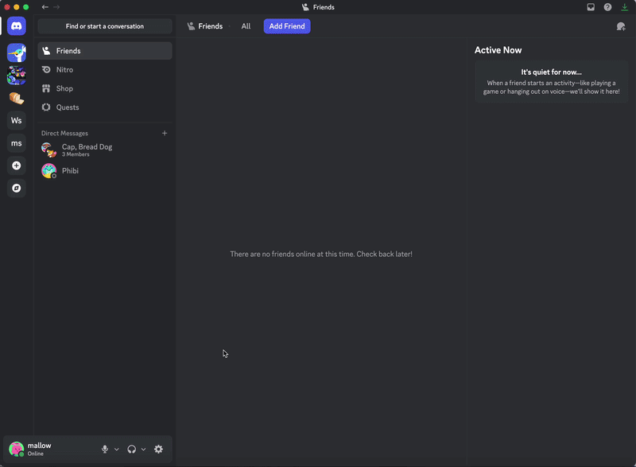The image size is (636, 467).
Task: Click the green download update icon
Action: (x=625, y=7)
